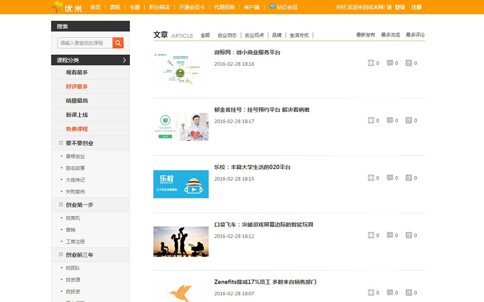The image size is (484, 302).
Task: Click 顶 upvote icon for 郁金香挂号 article
Action: 408,121
